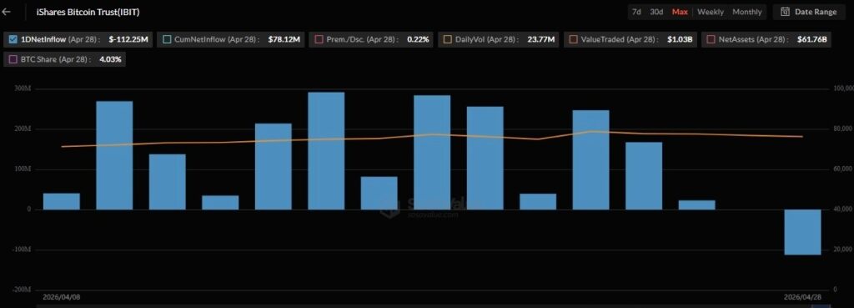
Task: Click the 300M y-axis label
Action: 23,88
